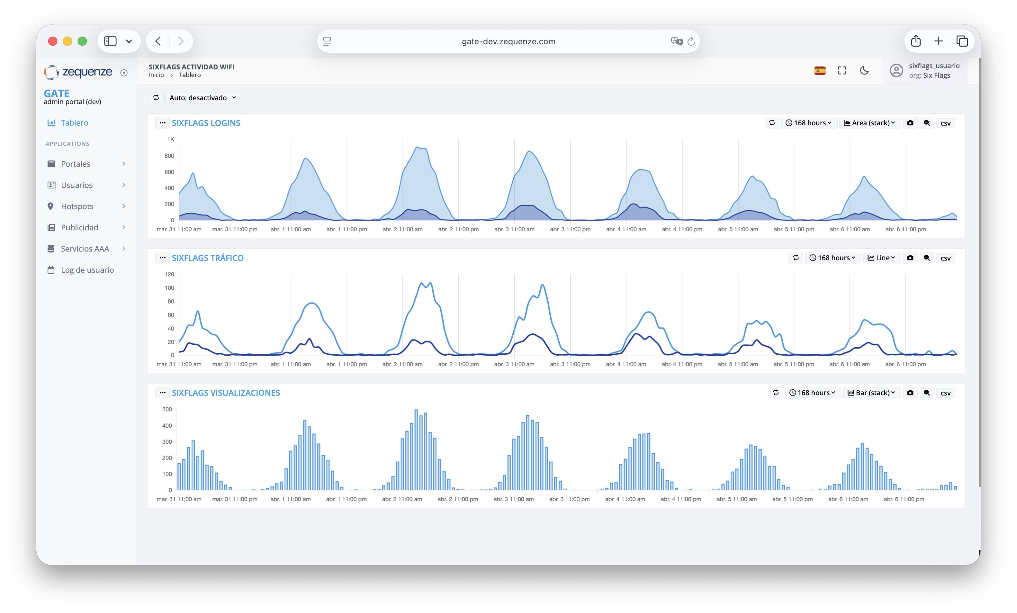Image resolution: width=1017 pixels, height=613 pixels.
Task: Open the Log de usuario menu item
Action: pyautogui.click(x=87, y=270)
